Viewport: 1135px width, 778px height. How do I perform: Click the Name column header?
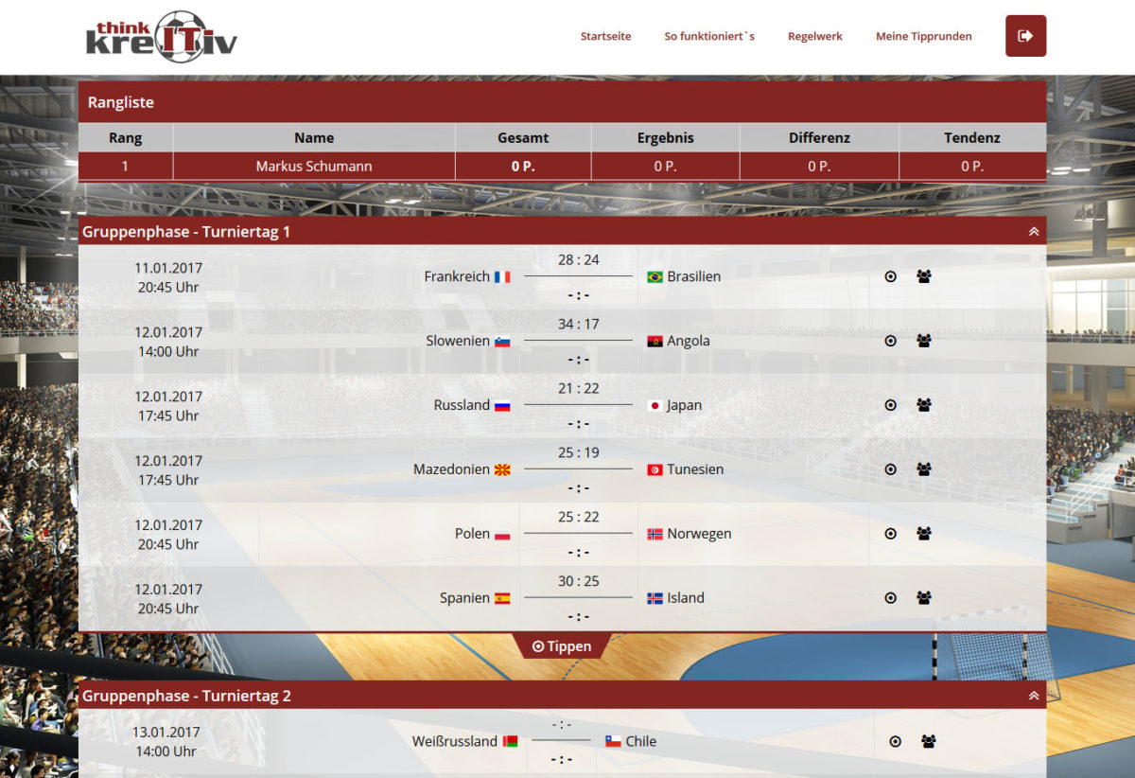pyautogui.click(x=314, y=137)
